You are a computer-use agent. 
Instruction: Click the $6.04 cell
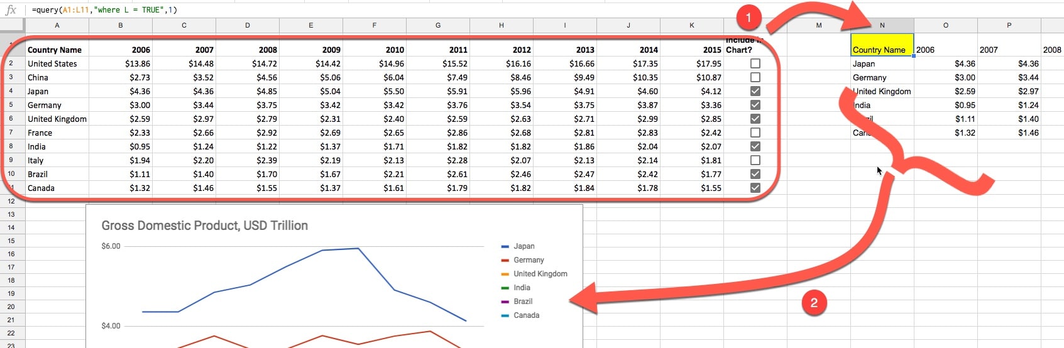375,77
